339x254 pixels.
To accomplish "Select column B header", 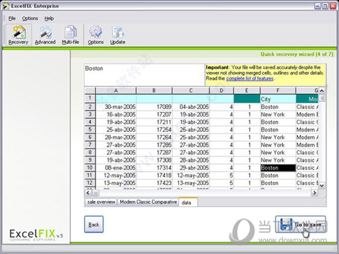I will (x=154, y=91).
